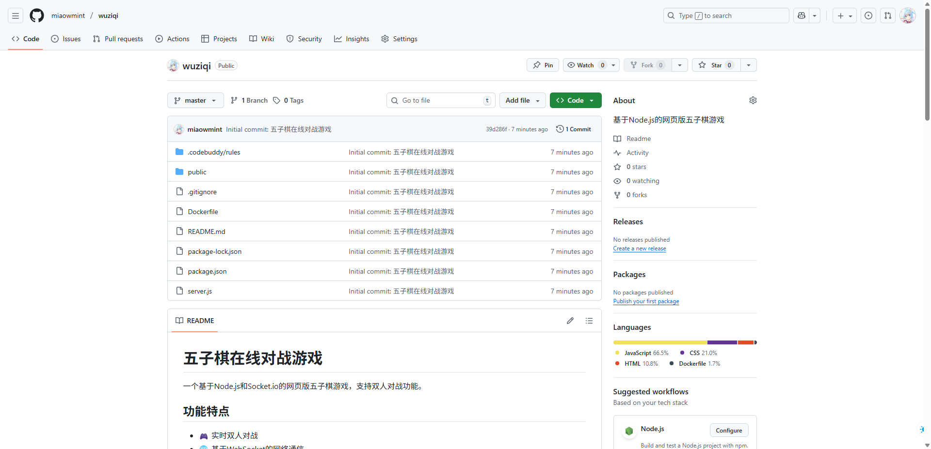931x449 pixels.
Task: Click the Copilot icon in header
Action: (802, 15)
